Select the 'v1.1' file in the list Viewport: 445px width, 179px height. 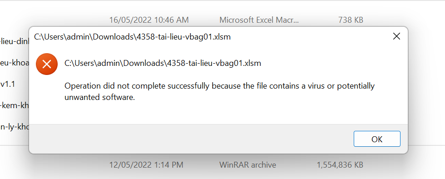pyautogui.click(x=7, y=85)
